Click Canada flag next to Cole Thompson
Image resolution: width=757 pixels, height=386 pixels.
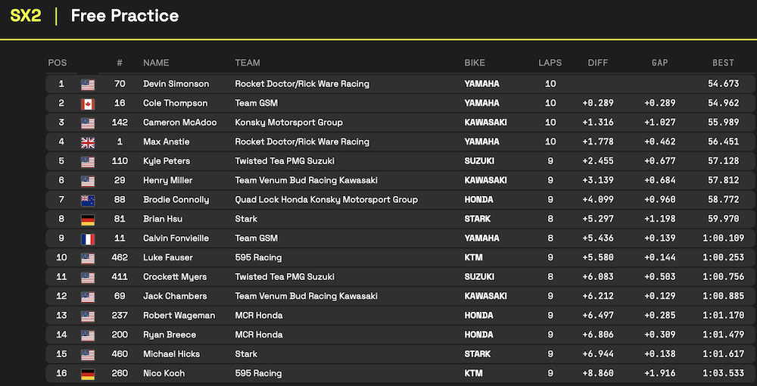point(88,104)
